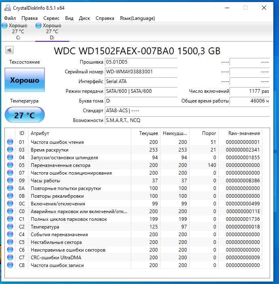Click raw value 00000002341

(x=243, y=150)
